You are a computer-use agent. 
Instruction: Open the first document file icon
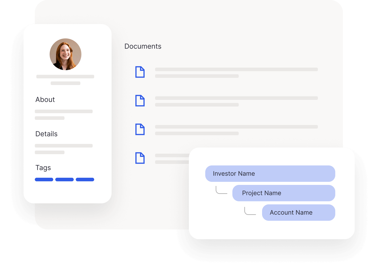pyautogui.click(x=140, y=72)
